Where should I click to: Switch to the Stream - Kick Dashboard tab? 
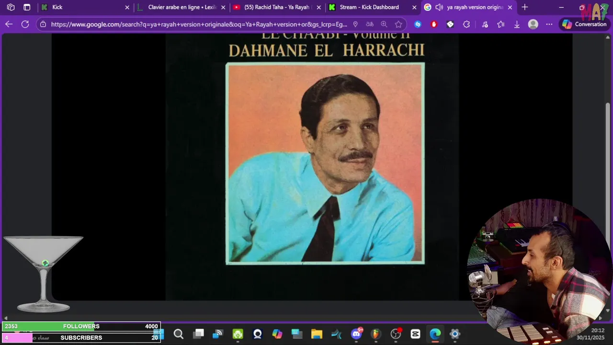coord(373,7)
